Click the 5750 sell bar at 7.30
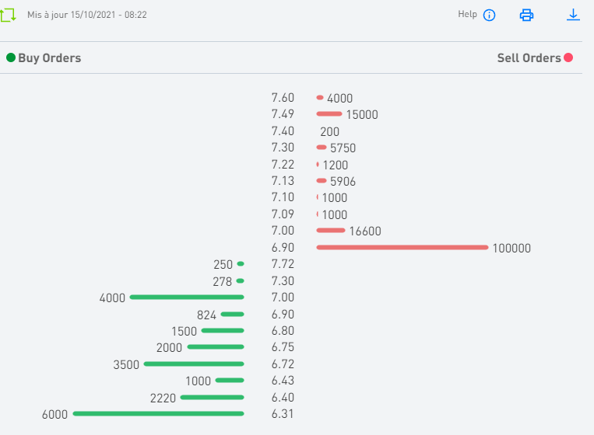This screenshot has height=435, width=594. (x=322, y=148)
